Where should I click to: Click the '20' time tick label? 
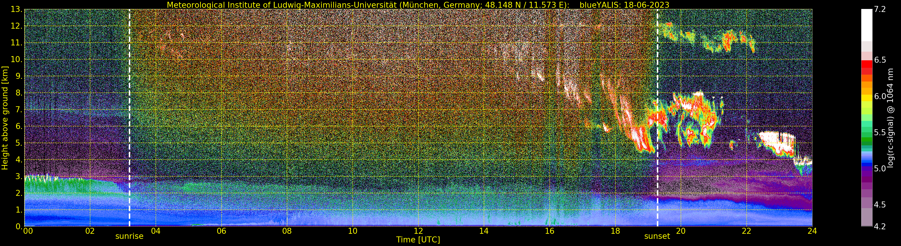[x=681, y=231]
